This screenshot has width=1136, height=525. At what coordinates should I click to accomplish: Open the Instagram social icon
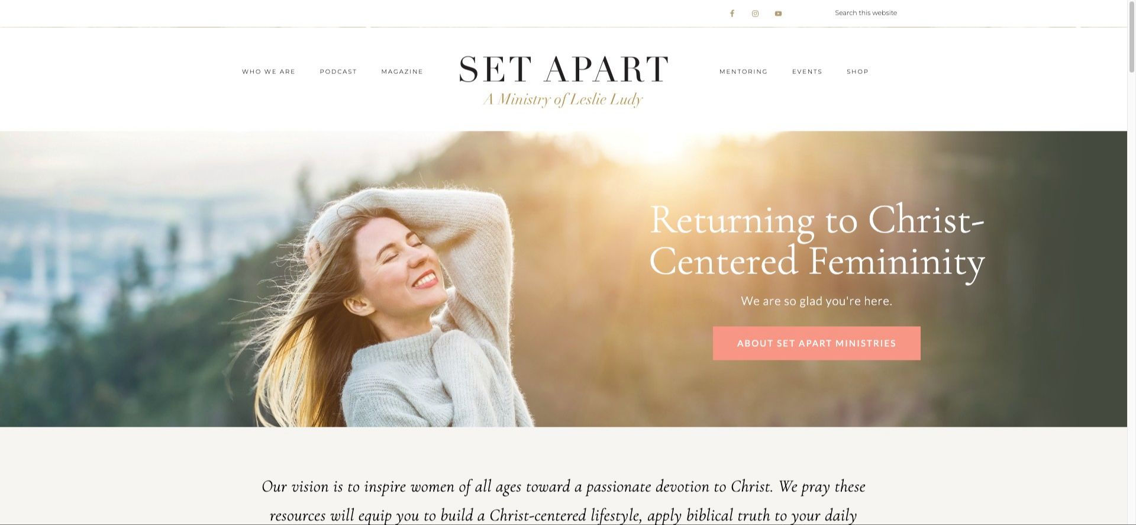point(755,13)
